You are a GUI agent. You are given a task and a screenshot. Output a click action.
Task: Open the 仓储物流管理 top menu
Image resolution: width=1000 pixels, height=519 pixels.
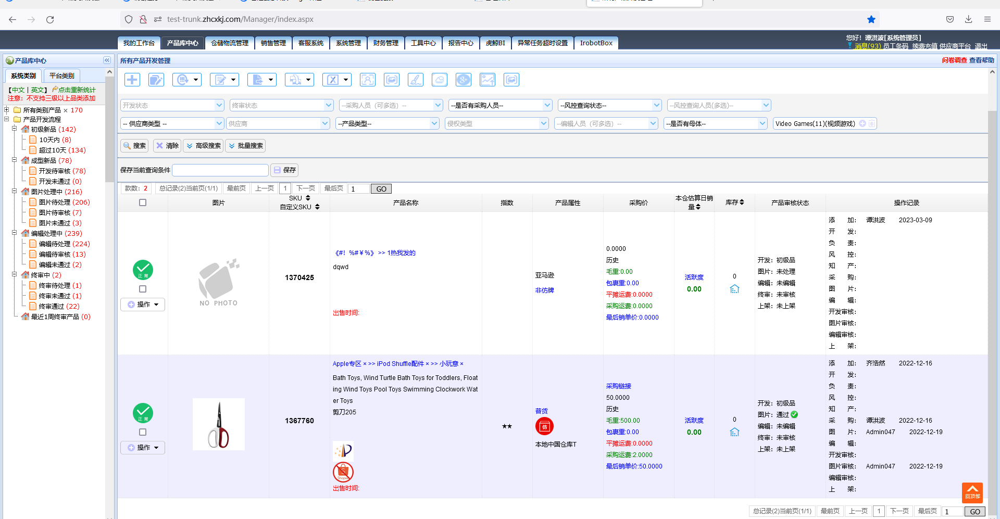click(x=230, y=43)
